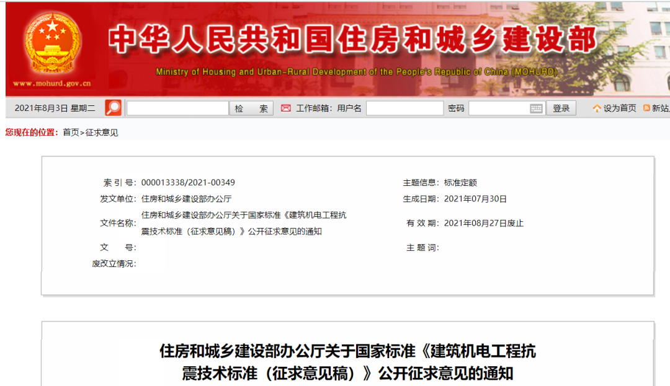Click the national emblem logo
670x386 pixels.
pyautogui.click(x=53, y=45)
